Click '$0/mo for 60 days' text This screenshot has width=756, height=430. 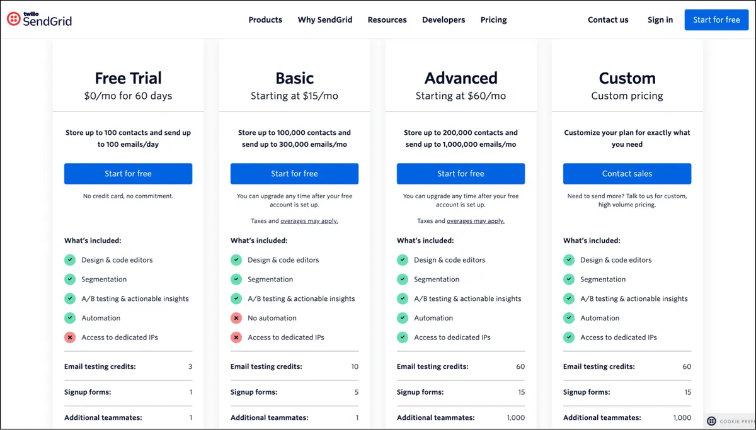pos(128,96)
